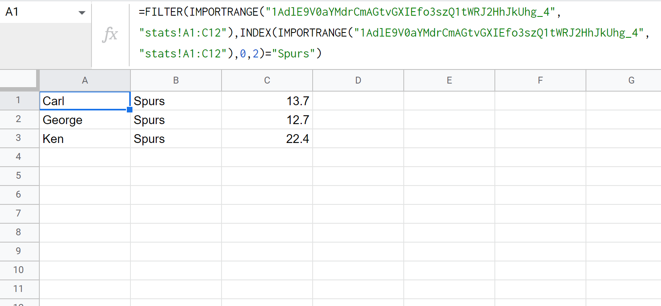
Task: Select column C header
Action: point(267,80)
